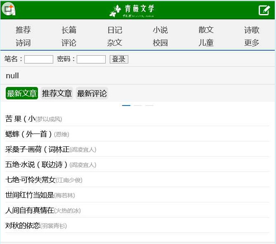This screenshot has width=276, height=244.
Task: Go to the 日记 category
Action: 115,30
